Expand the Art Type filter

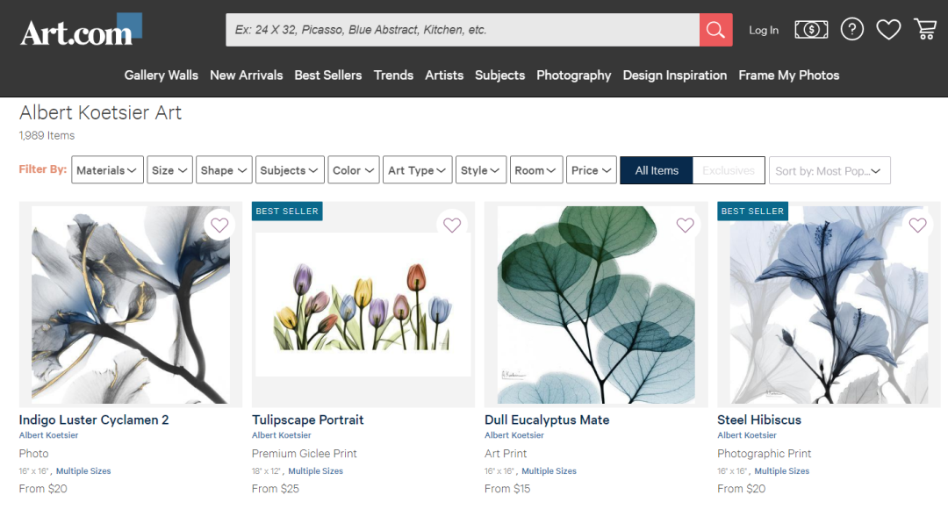tap(417, 170)
